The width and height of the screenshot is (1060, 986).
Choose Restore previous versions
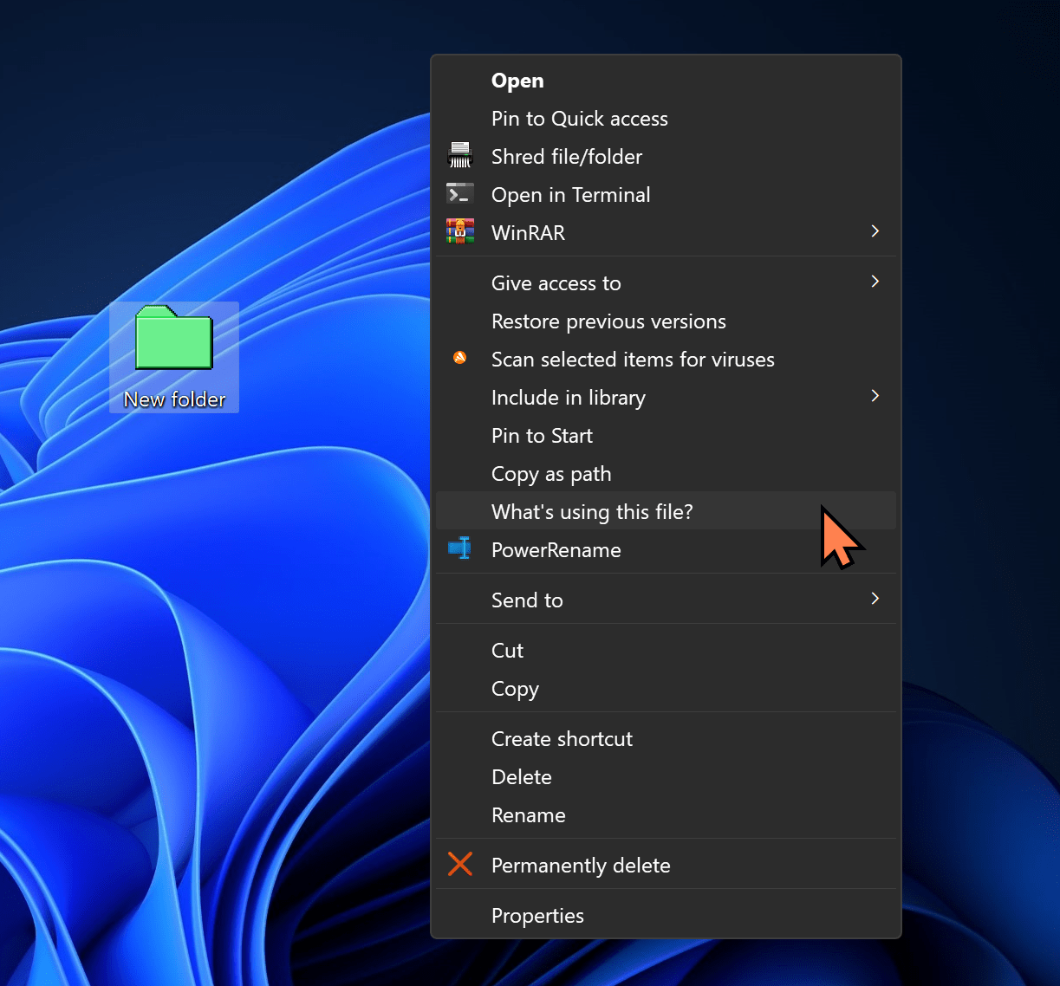(608, 321)
